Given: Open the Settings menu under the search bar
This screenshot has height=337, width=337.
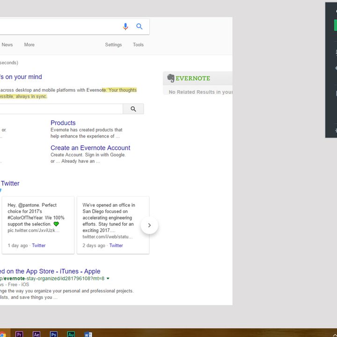Looking at the screenshot, I should 113,45.
